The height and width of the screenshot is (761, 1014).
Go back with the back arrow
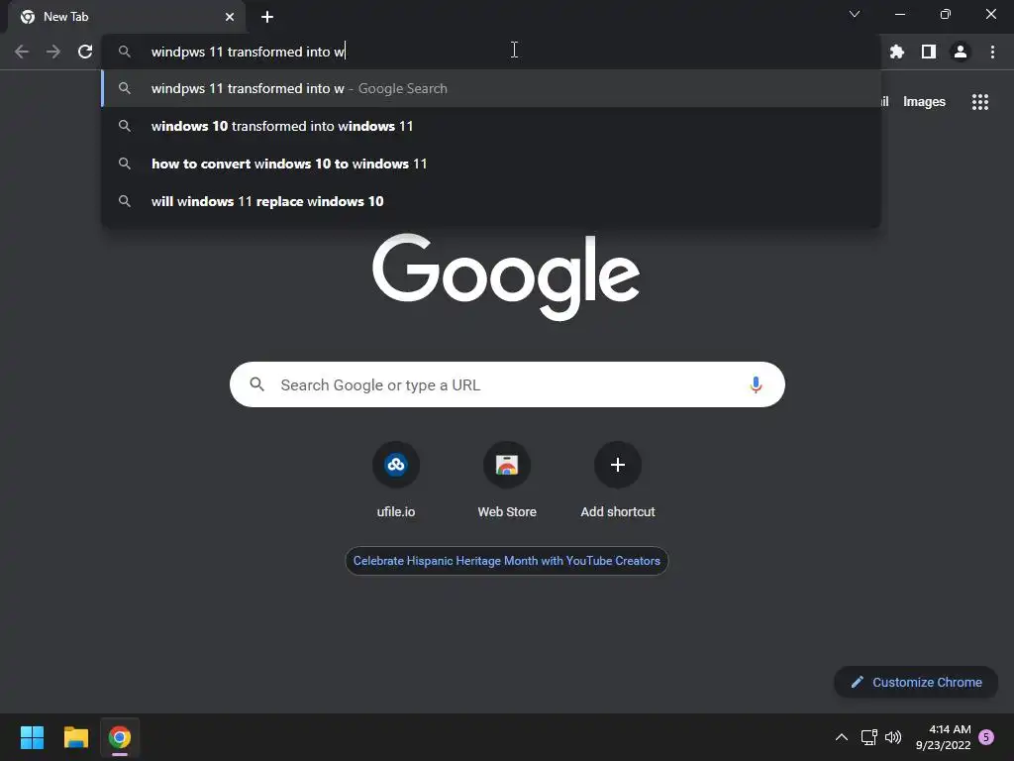(x=22, y=52)
